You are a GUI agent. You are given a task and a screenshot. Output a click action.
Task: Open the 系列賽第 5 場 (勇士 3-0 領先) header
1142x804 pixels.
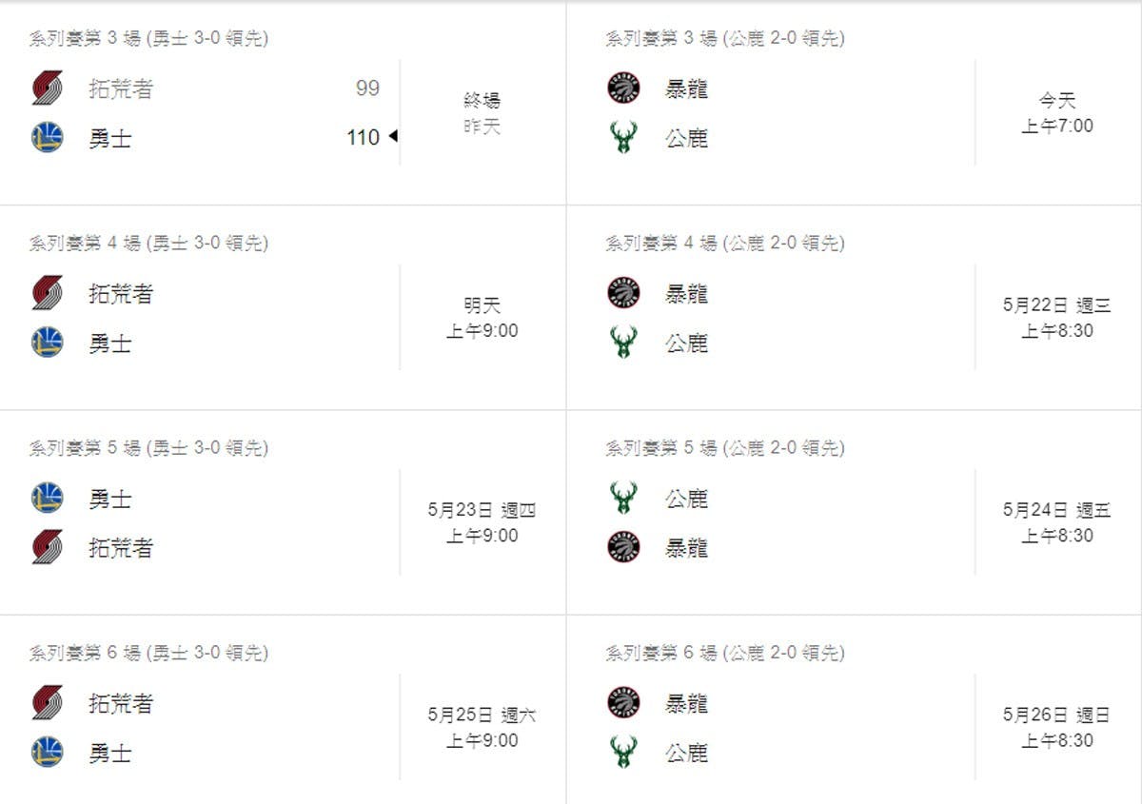pyautogui.click(x=148, y=447)
